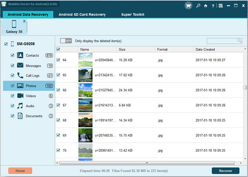Open the row 65 waterfall thumbnail
This screenshot has height=177, width=248.
86,75
